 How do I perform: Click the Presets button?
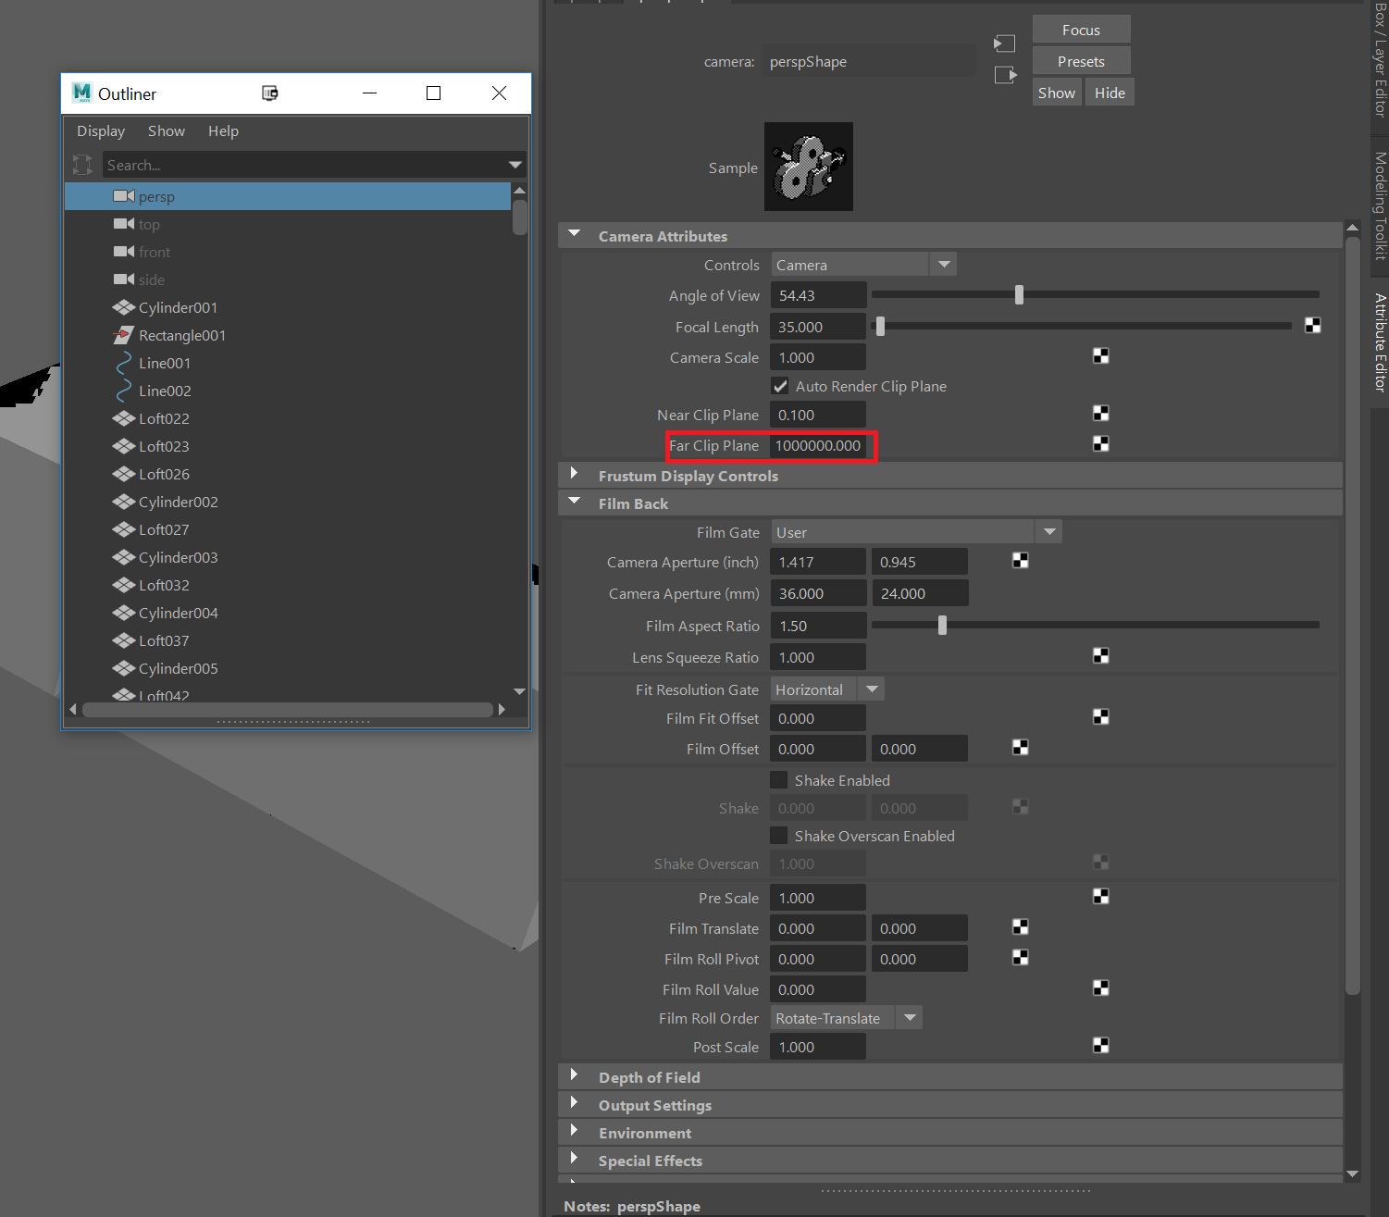point(1080,60)
